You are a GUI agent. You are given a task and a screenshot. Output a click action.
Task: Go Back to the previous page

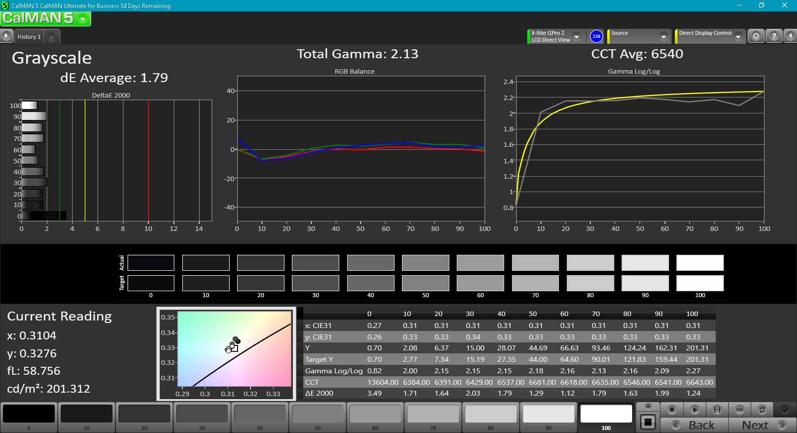click(694, 425)
